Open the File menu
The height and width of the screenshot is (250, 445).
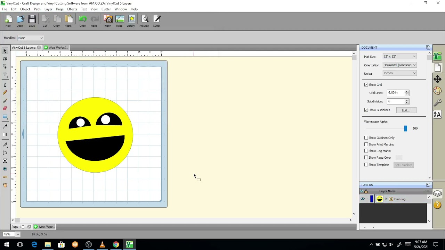click(4, 9)
